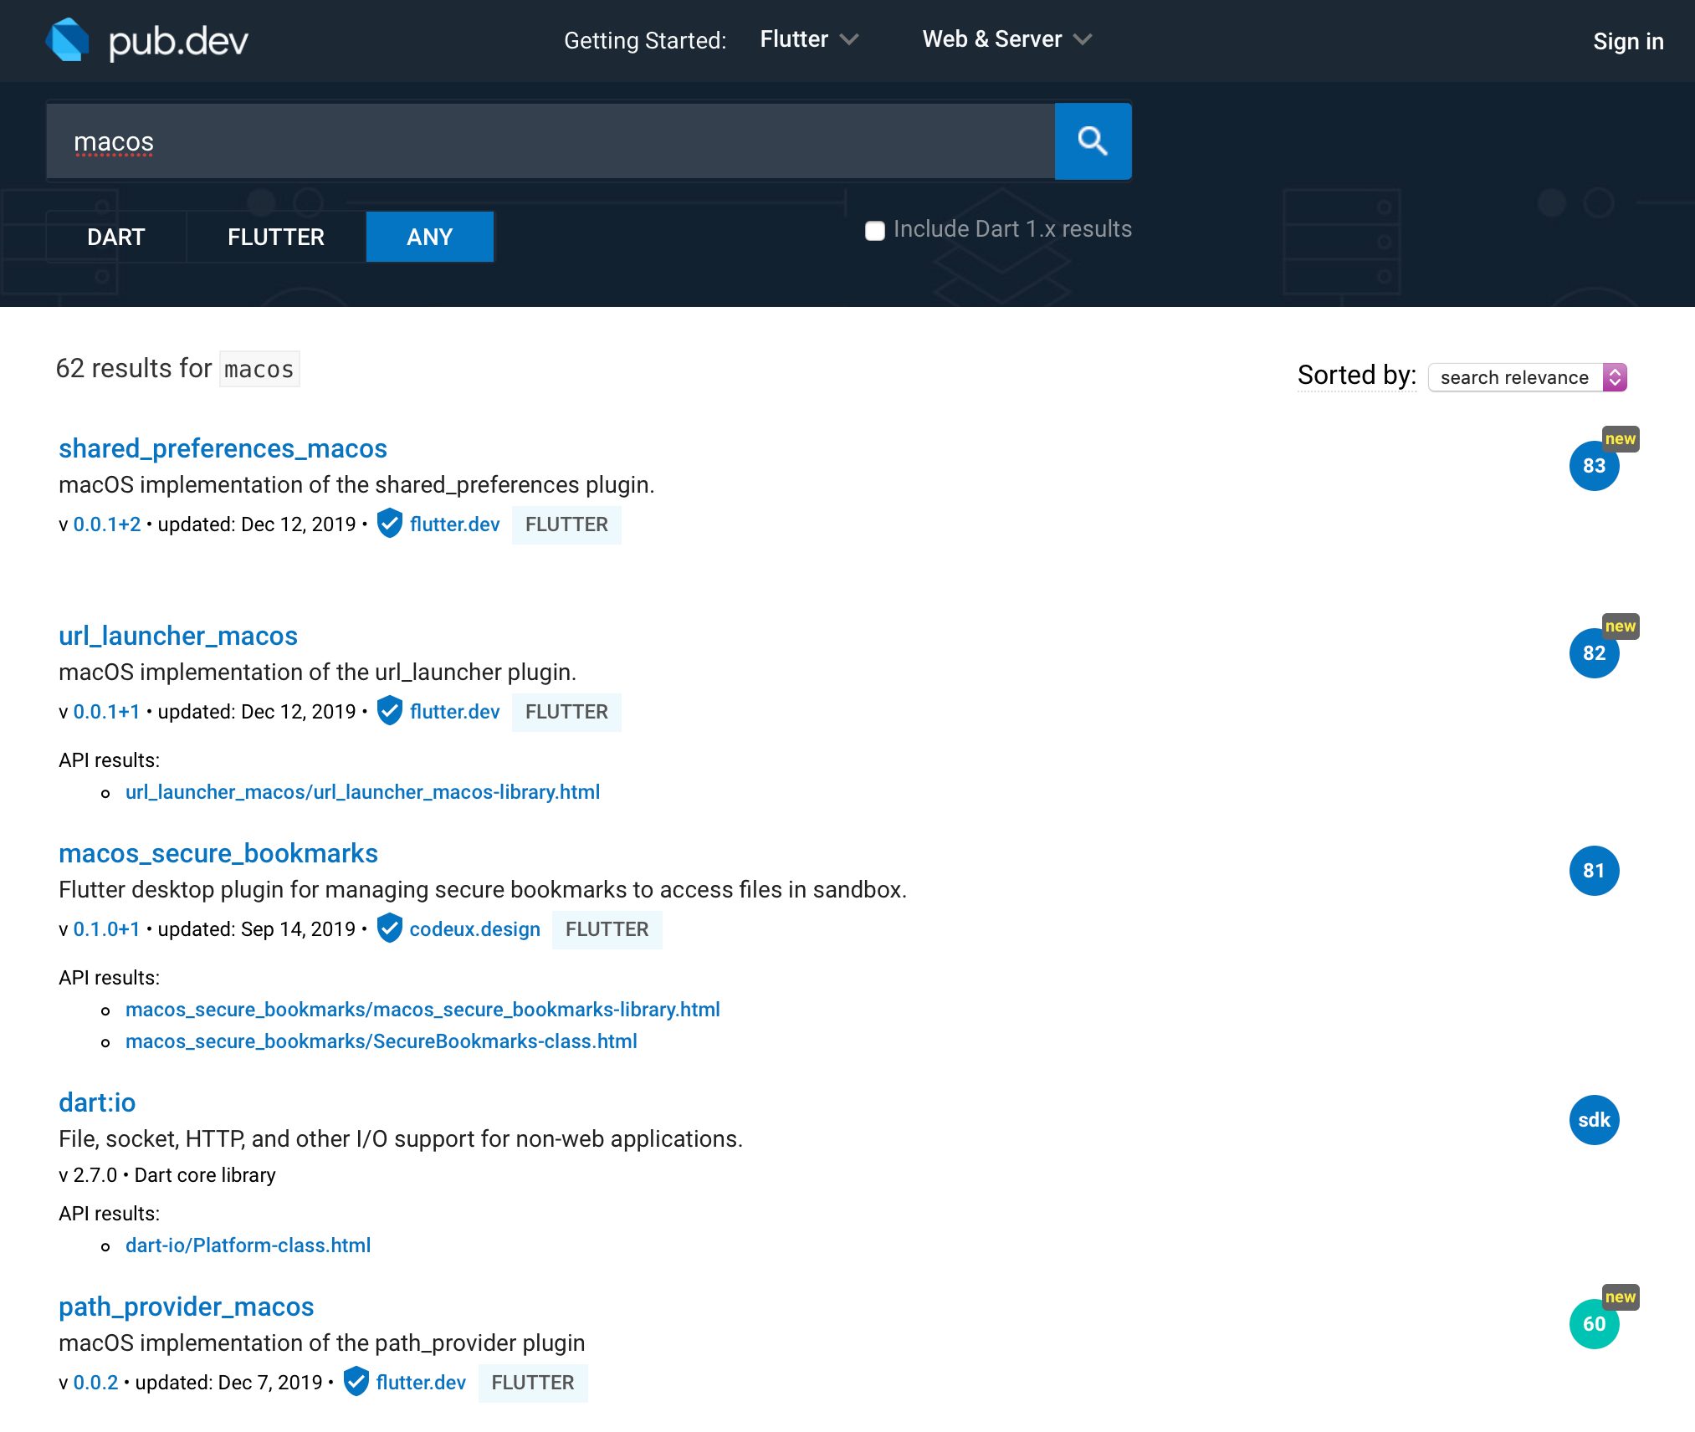
Task: Open url_launcher_macos-library.html API result
Action: [x=363, y=792]
